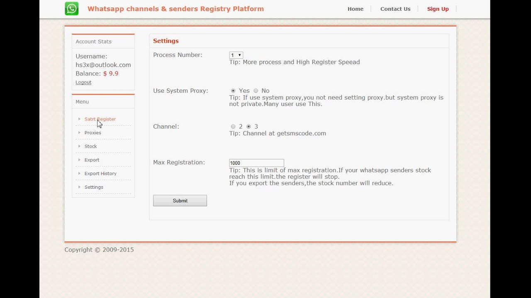Click the Account Stats header
The width and height of the screenshot is (531, 298).
(93, 41)
